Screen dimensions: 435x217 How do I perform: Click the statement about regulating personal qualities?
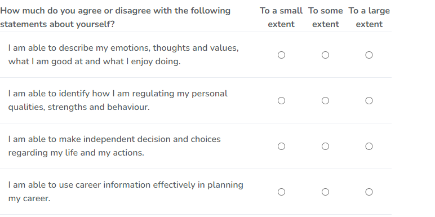coord(118,100)
